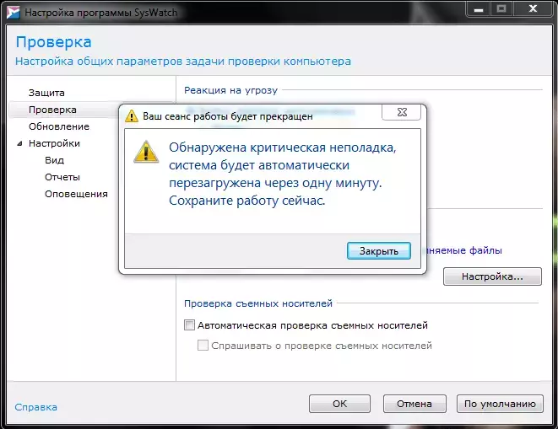558x429 pixels.
Task: Tick Спрашивать о проверке съемных носителей
Action: click(203, 345)
